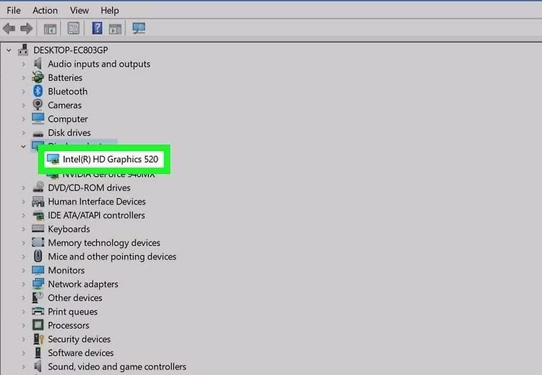Click the Audio inputs and outputs speaker icon
The height and width of the screenshot is (375, 542).
(x=38, y=63)
